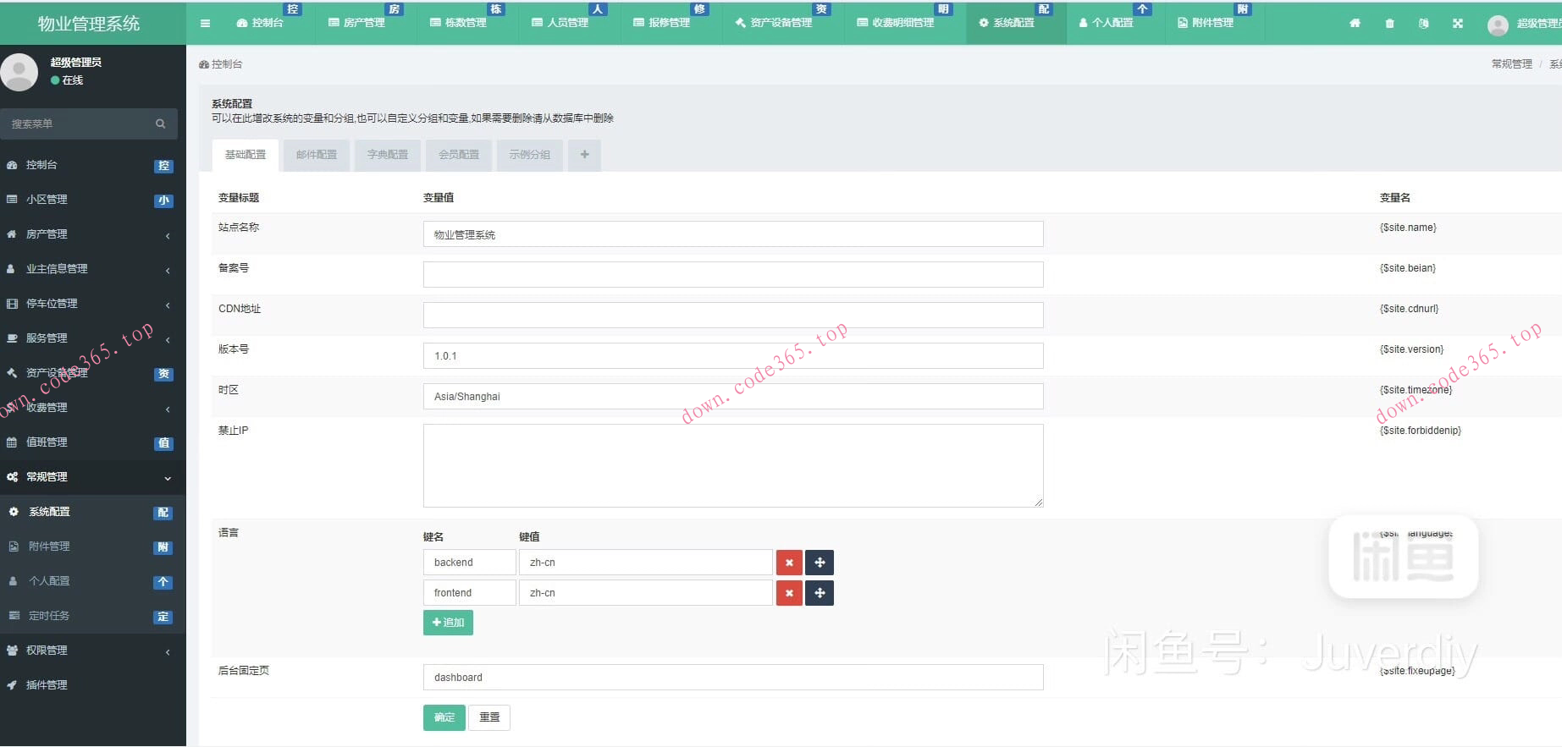Collapse the 常规管理 sidebar submenu
The width and height of the screenshot is (1562, 747).
pos(168,478)
